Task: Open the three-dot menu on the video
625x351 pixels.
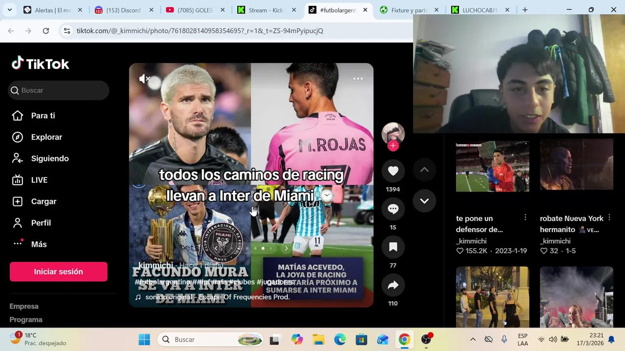Action: 358,78
